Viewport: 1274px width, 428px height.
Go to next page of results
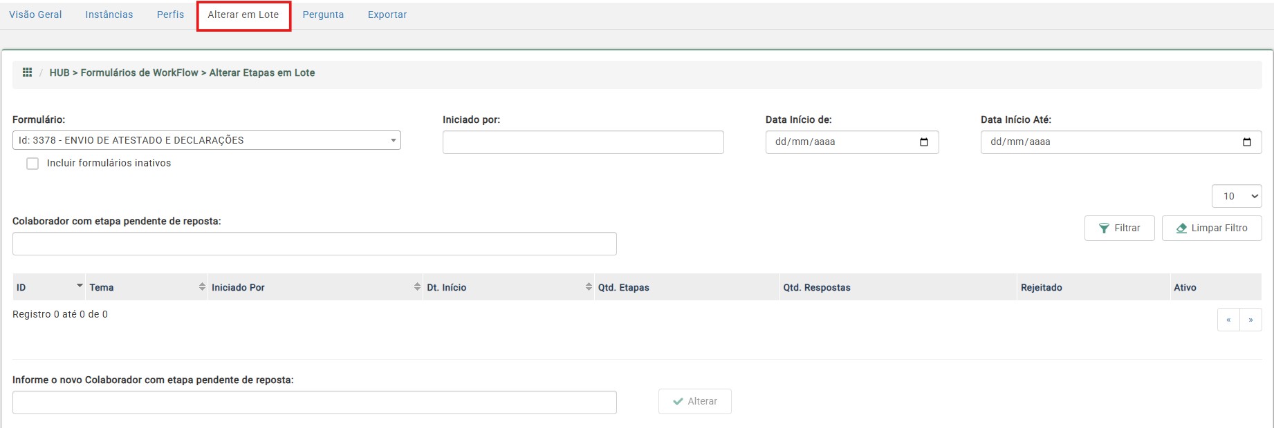click(1250, 320)
